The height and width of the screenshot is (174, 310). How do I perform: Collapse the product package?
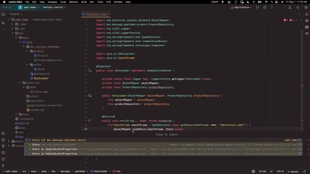pyautogui.click(x=27, y=51)
